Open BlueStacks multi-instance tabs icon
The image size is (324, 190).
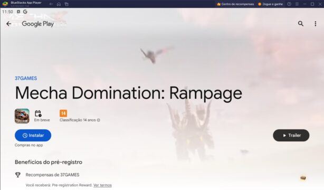coord(66,4)
